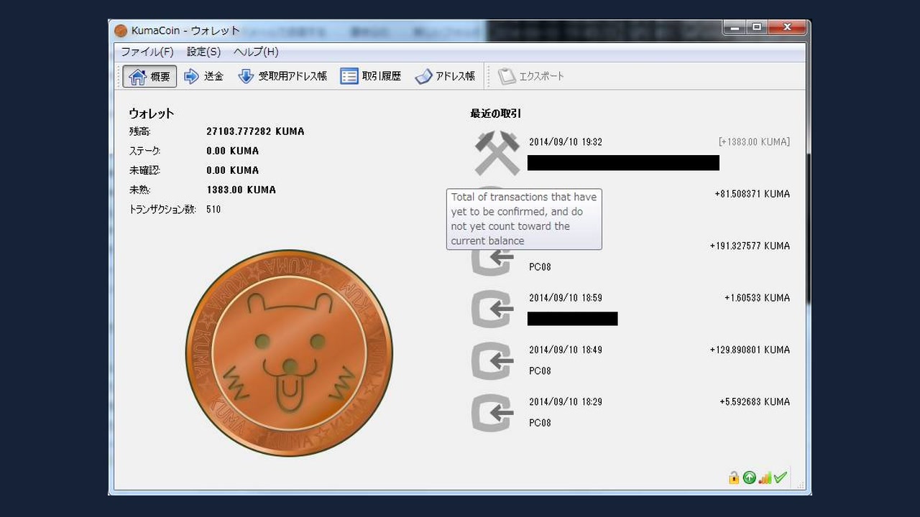Image resolution: width=920 pixels, height=517 pixels.
Task: Click the received icon for 18:59 transaction
Action: [x=492, y=309]
